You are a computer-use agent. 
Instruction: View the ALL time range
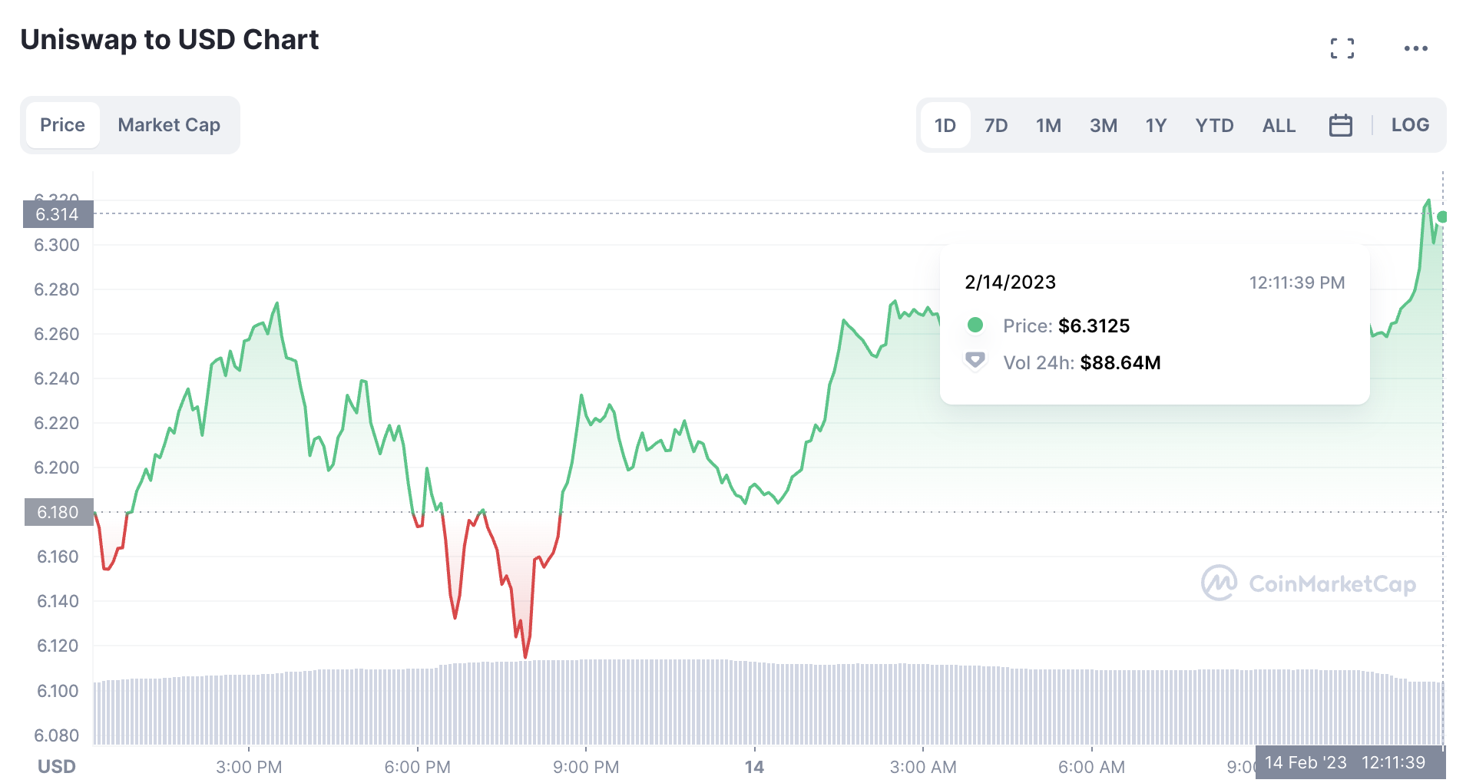1279,125
